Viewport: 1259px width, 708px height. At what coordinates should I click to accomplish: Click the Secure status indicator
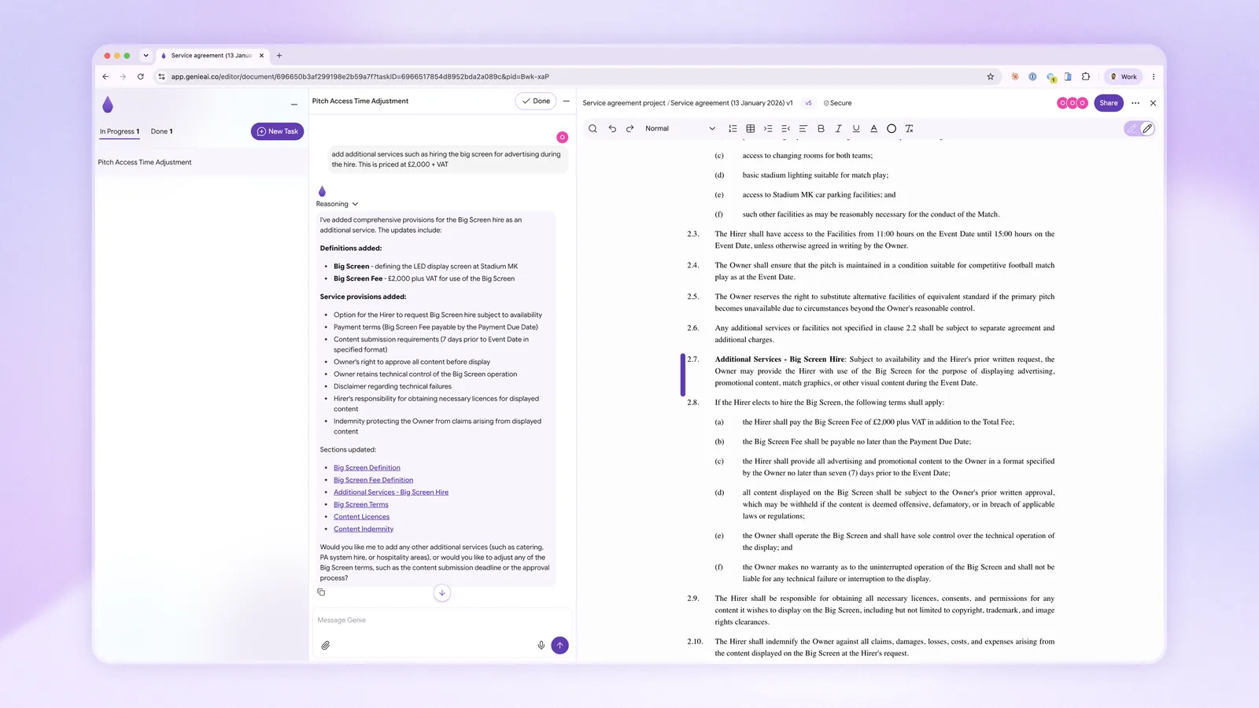point(837,103)
